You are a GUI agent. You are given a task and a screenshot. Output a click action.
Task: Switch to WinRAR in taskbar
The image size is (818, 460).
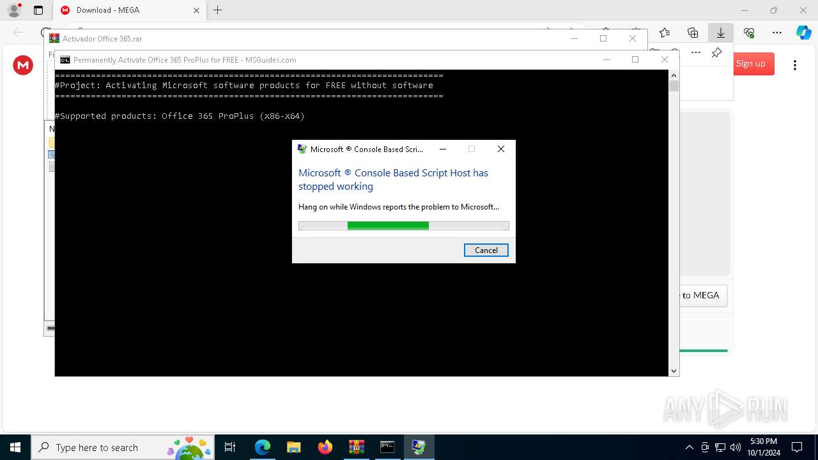pyautogui.click(x=356, y=447)
